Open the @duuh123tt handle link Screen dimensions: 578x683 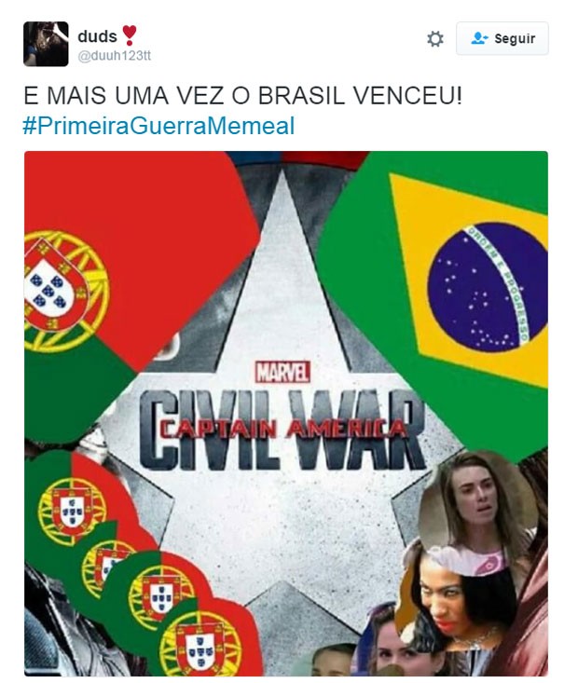pyautogui.click(x=115, y=56)
